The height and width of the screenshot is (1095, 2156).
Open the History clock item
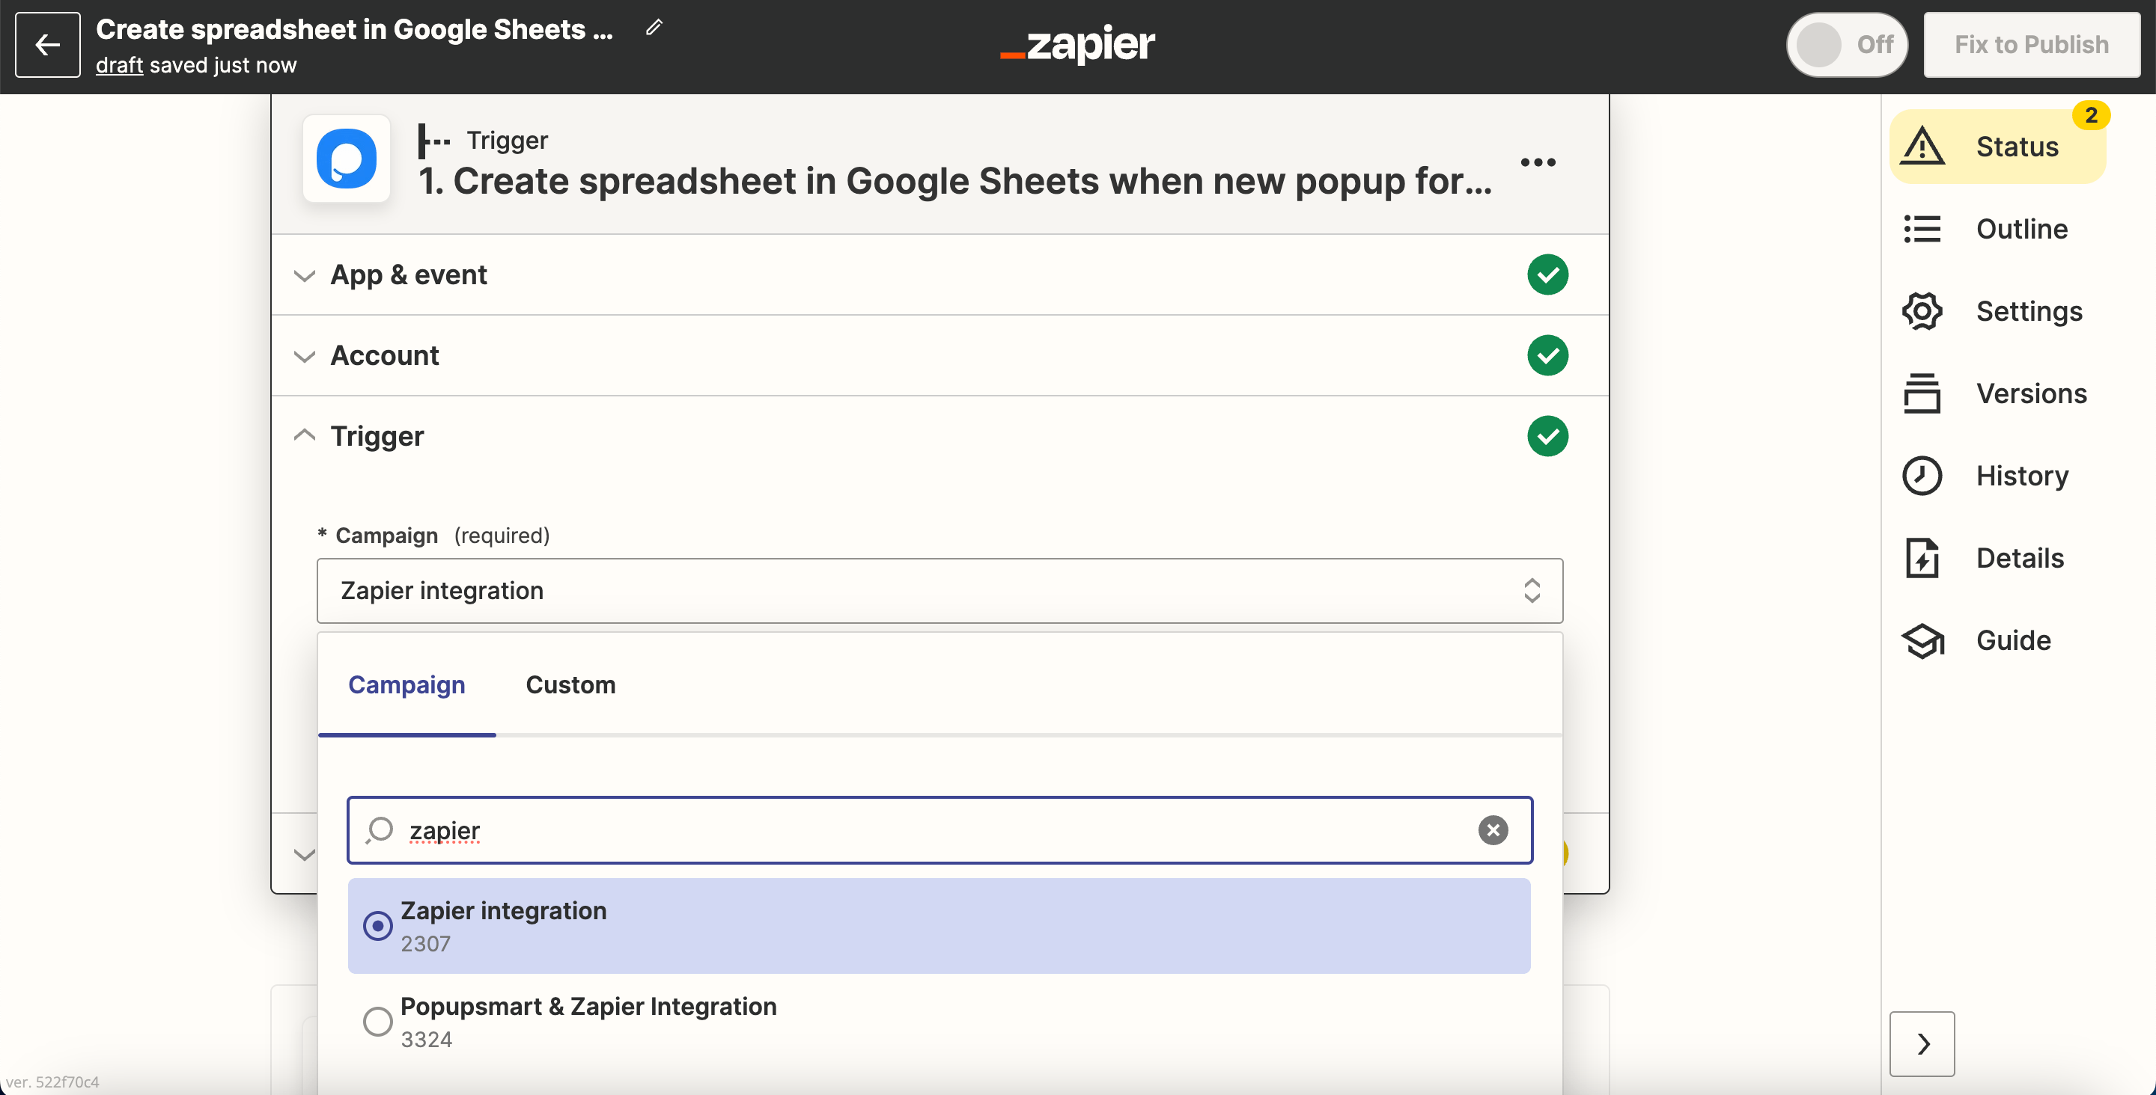click(1997, 475)
